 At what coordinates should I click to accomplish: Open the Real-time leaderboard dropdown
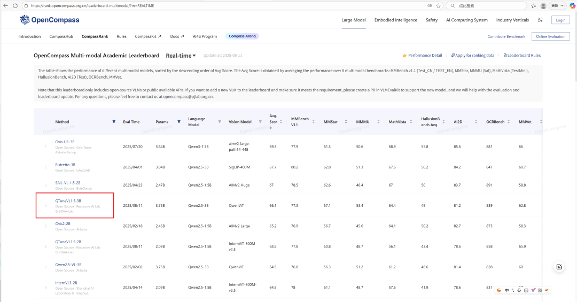coord(181,56)
